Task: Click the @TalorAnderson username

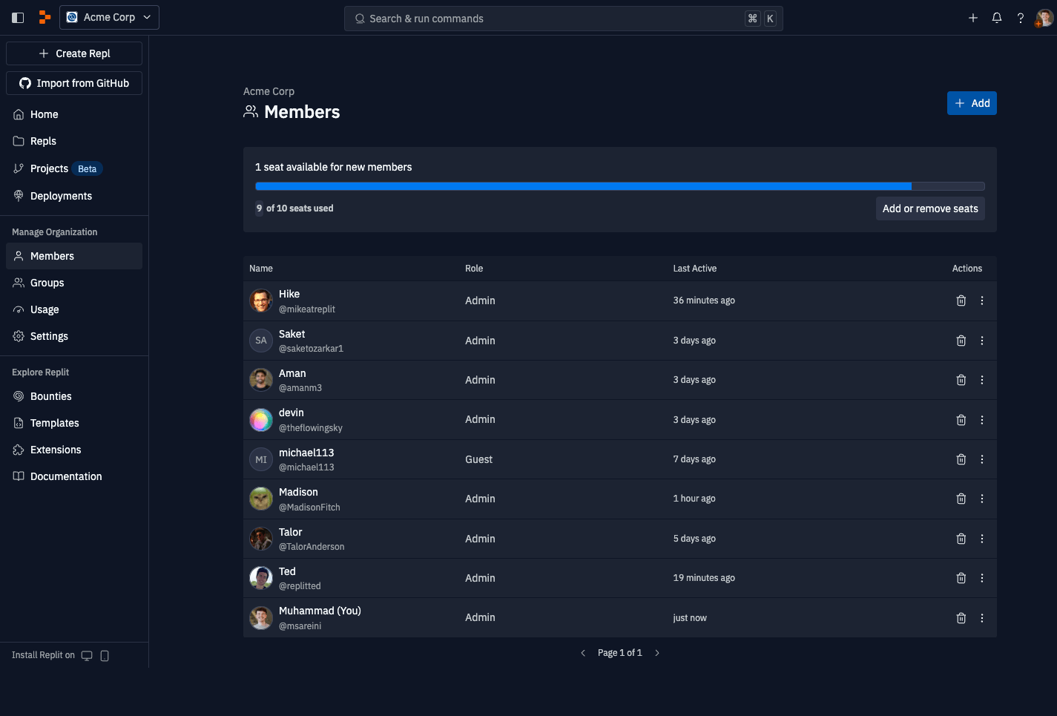Action: tap(312, 547)
